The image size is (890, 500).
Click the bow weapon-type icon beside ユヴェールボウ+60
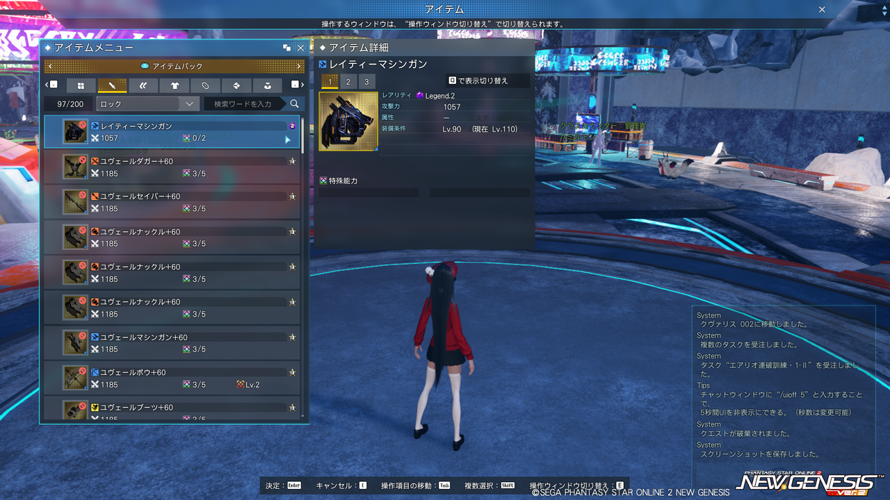pyautogui.click(x=95, y=372)
